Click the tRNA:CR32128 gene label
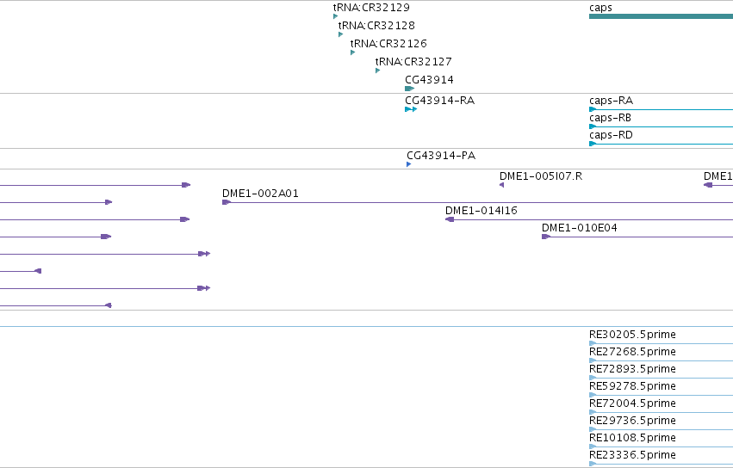The image size is (733, 468). click(x=376, y=25)
